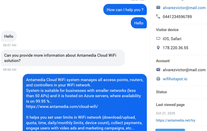The width and height of the screenshot is (207, 131).
Task: Click the "How can I help you ?" message bubble
Action: pos(125,10)
